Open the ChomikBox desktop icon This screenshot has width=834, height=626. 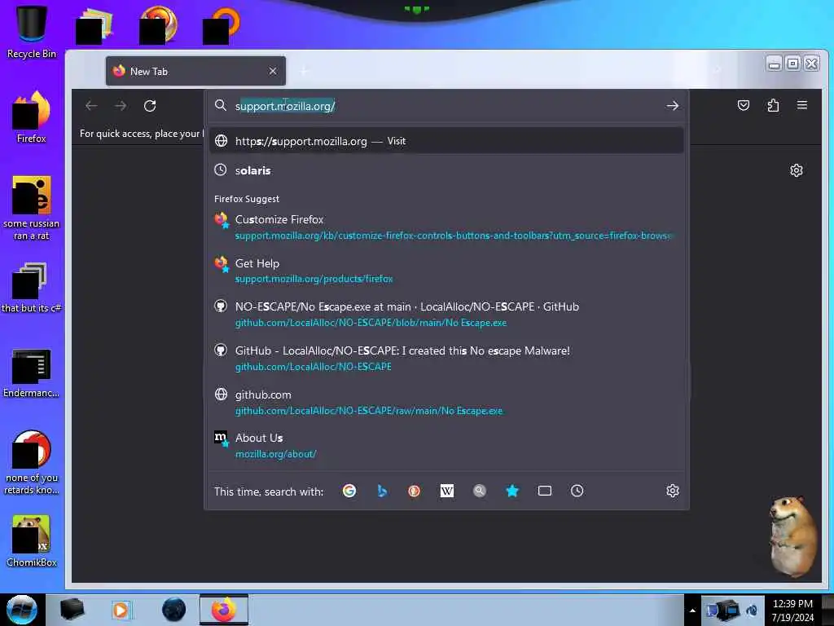pyautogui.click(x=32, y=541)
